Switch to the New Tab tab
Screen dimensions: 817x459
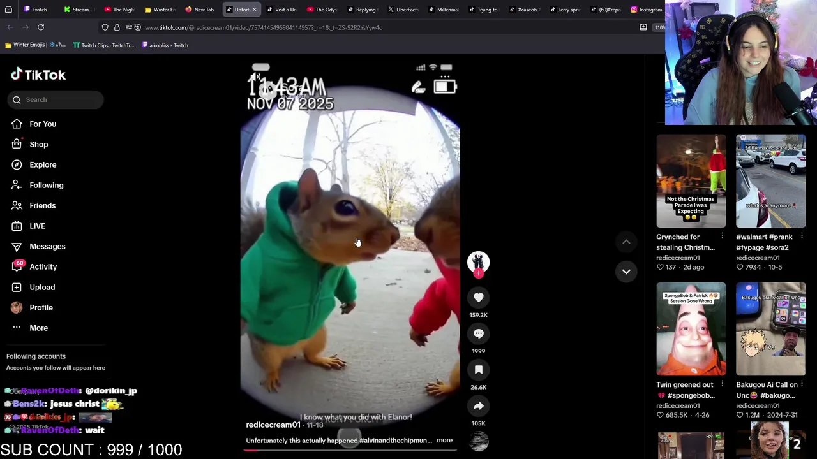click(x=199, y=10)
